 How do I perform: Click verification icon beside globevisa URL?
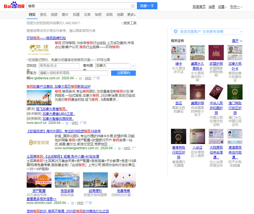(x=80, y=78)
